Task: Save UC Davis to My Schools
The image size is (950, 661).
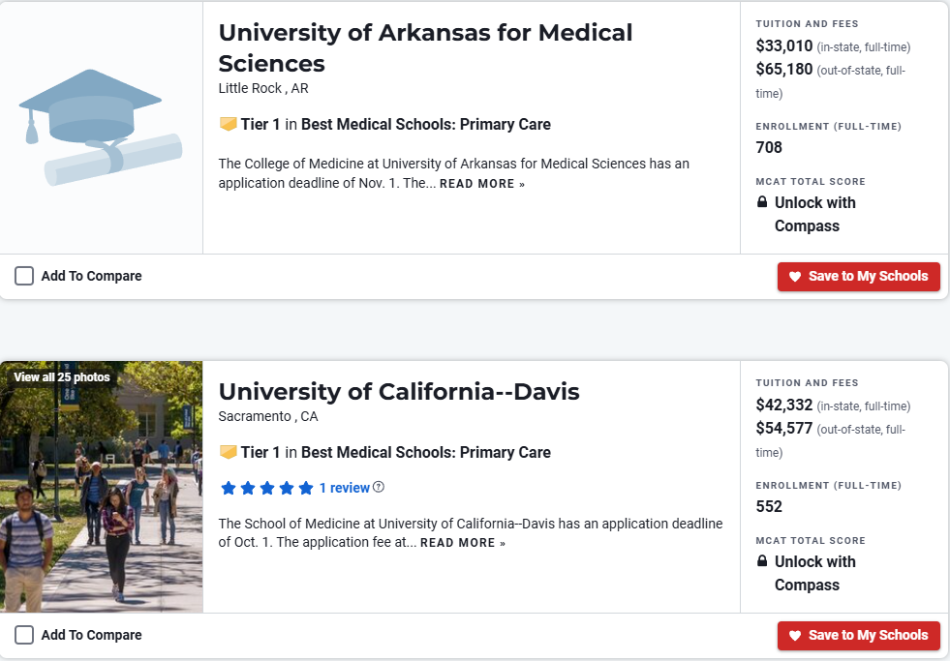Action: pyautogui.click(x=858, y=636)
